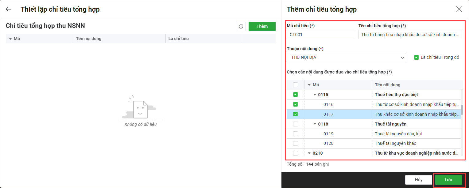Click code 0119 in the list
This screenshot has height=188, width=469.
[x=328, y=134]
